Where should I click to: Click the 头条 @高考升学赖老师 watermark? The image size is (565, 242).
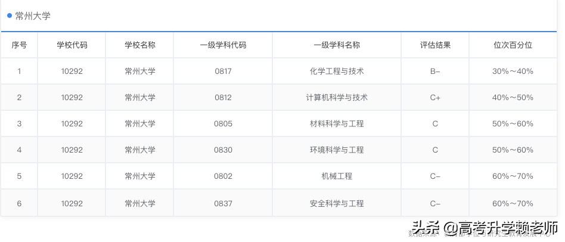pyautogui.click(x=485, y=227)
